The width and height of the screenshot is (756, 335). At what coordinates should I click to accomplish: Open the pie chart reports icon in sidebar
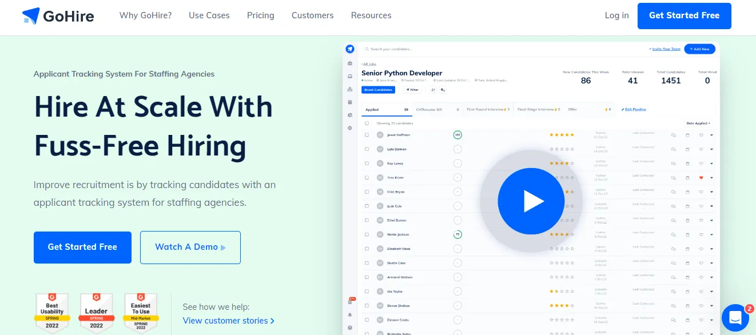(x=350, y=115)
